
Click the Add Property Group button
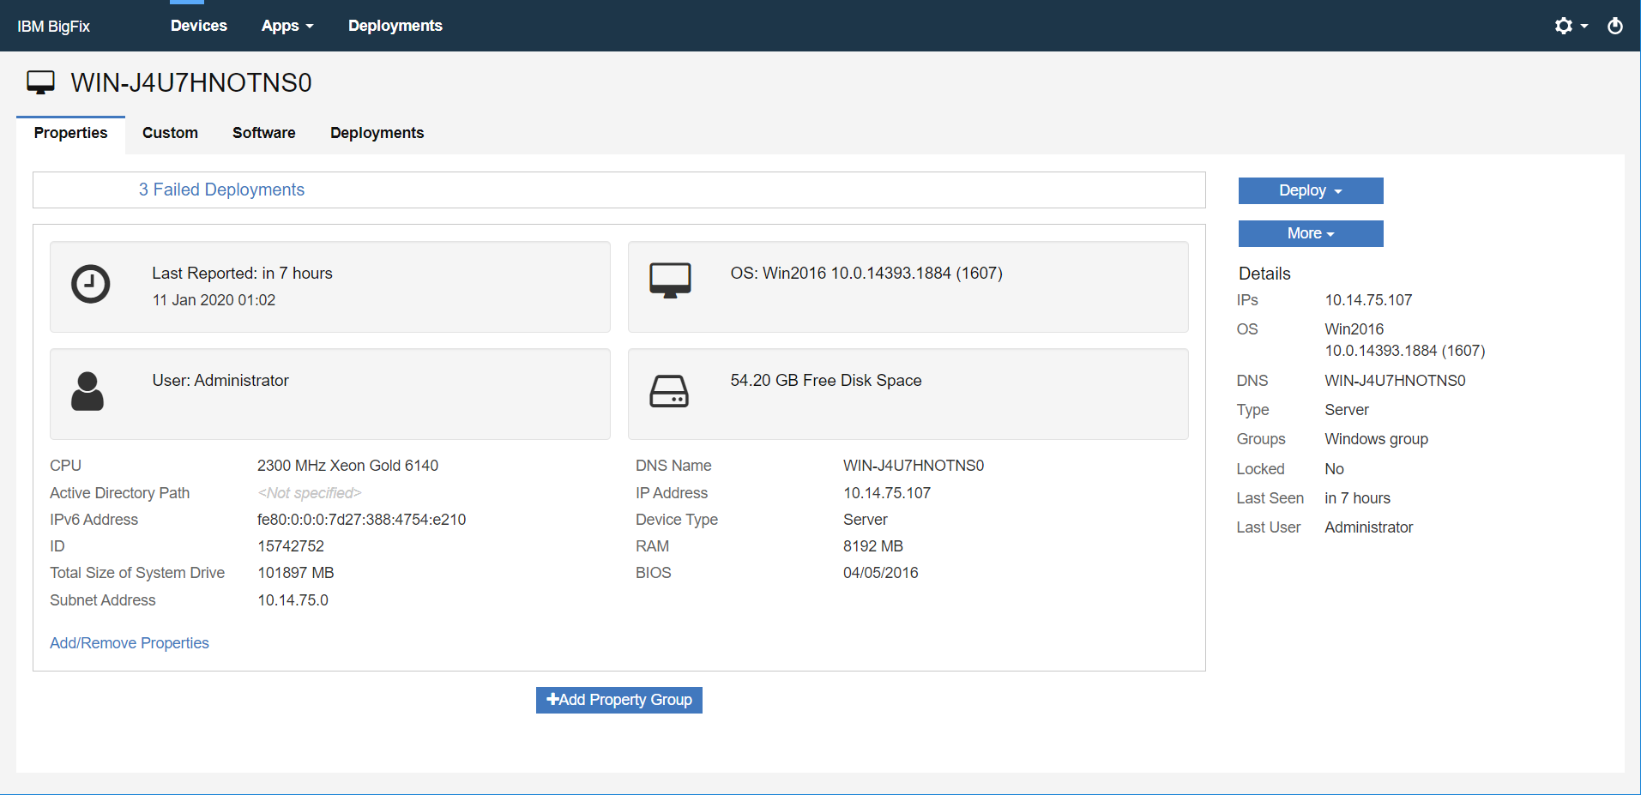[x=619, y=700]
